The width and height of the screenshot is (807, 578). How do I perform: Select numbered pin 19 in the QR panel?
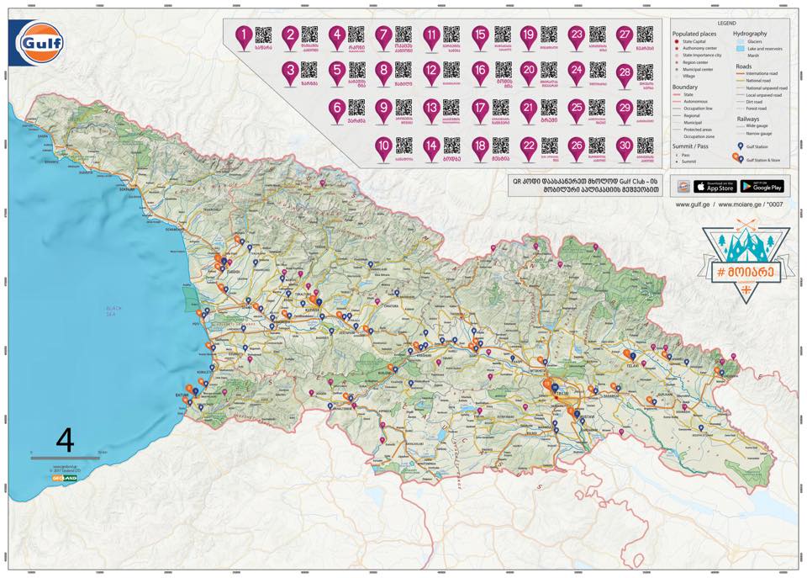click(x=529, y=38)
